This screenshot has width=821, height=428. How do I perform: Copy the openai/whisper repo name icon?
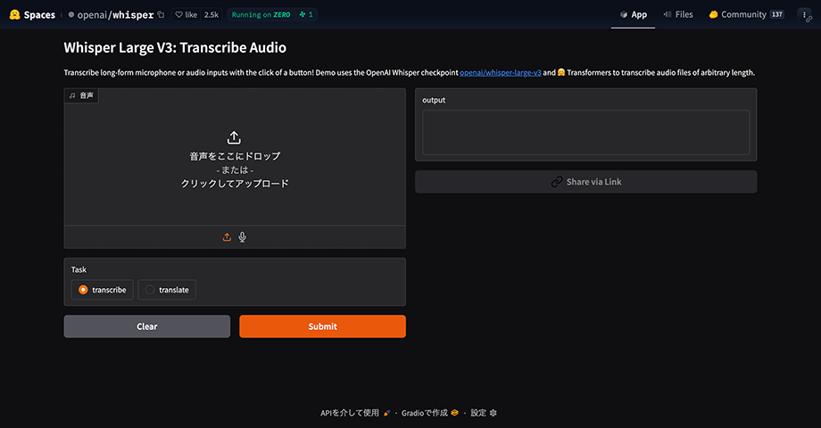[161, 15]
